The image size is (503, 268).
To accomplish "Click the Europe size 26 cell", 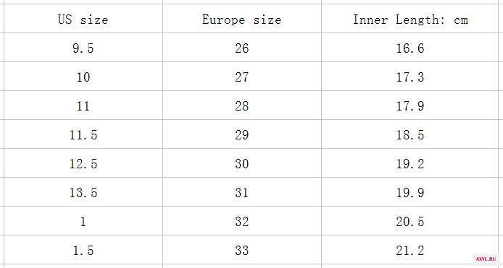I will [242, 48].
